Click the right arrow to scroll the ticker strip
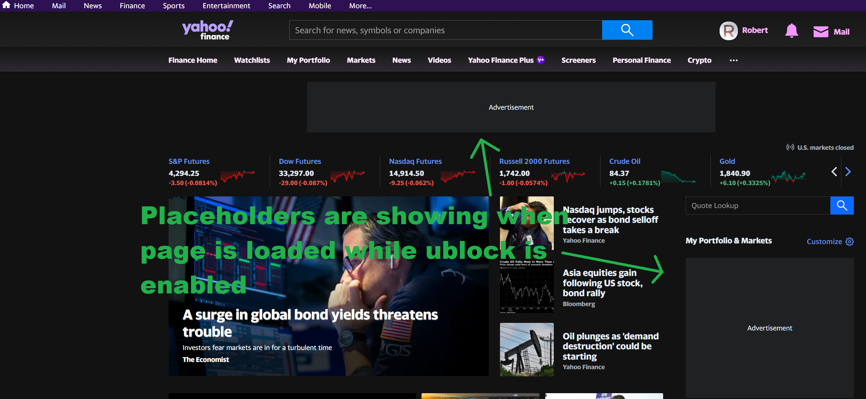The image size is (866, 399). (x=848, y=172)
